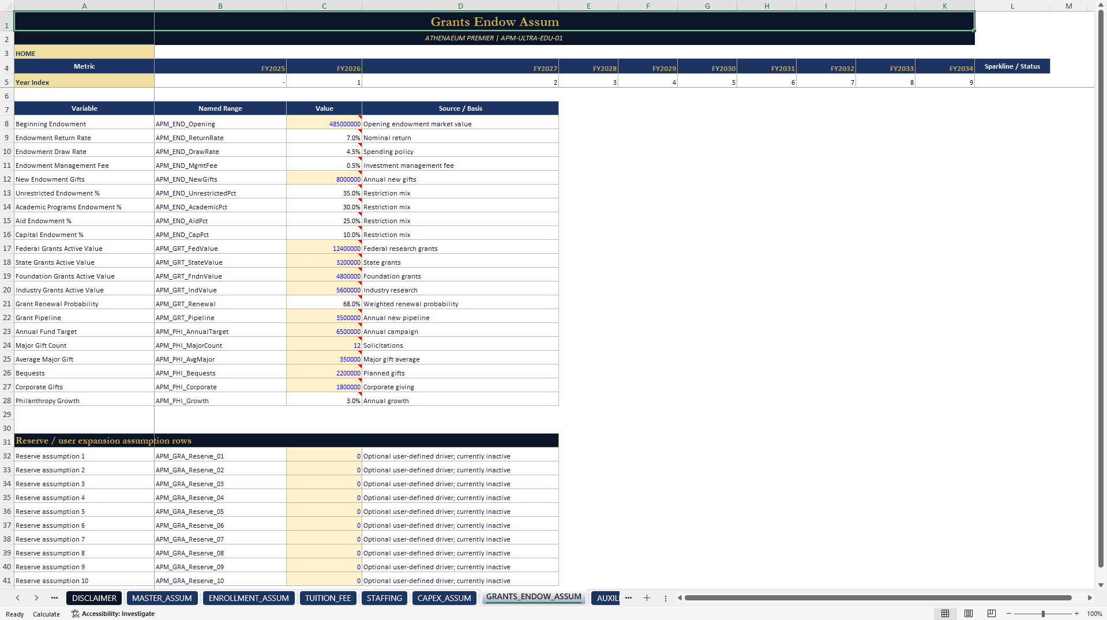Click the horizontal scrollbar thumb
Viewport: 1107px width, 620px height.
(877, 598)
